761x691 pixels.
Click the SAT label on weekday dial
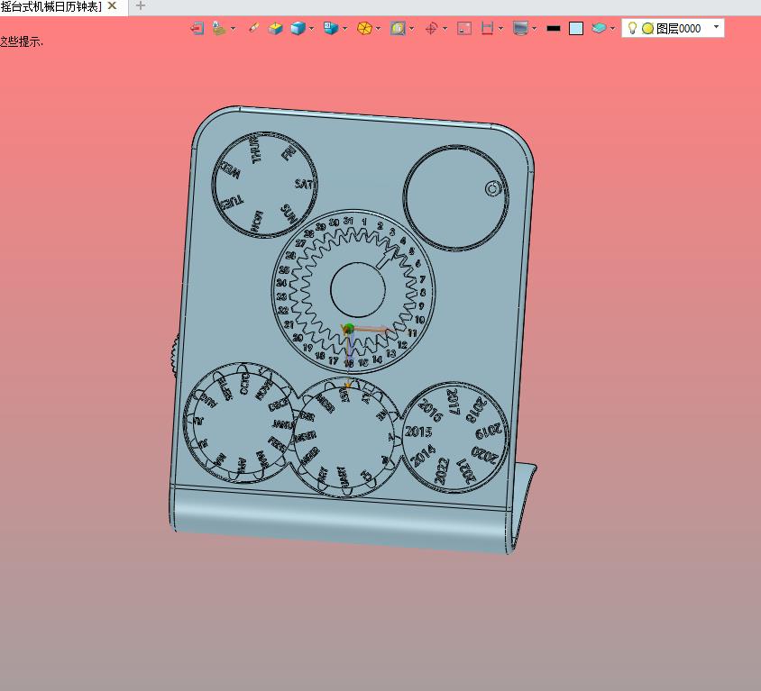pos(304,185)
